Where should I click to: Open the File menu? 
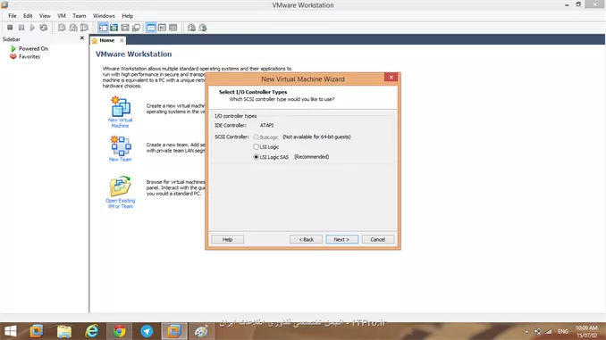(x=13, y=16)
